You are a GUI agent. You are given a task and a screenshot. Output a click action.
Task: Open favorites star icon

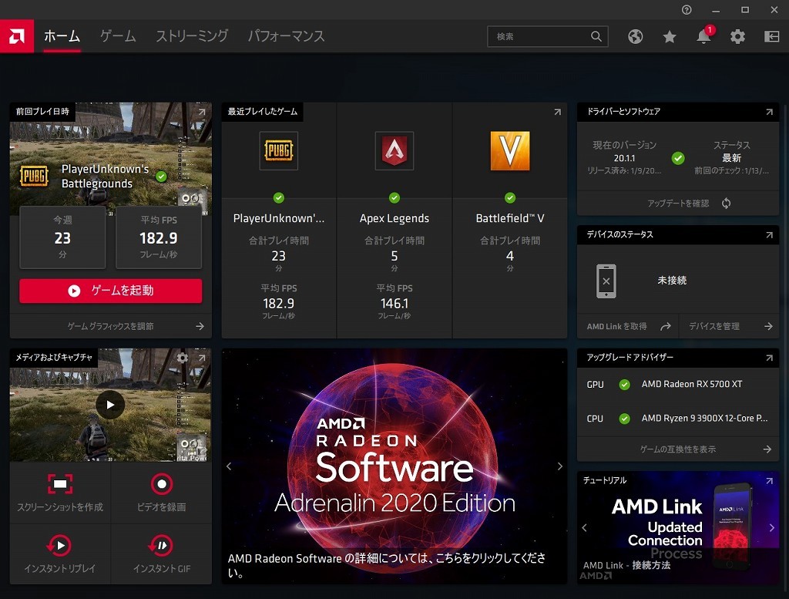point(670,36)
